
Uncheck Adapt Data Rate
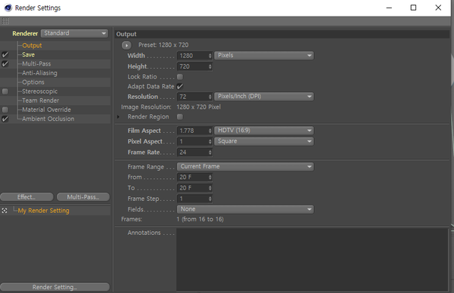pos(180,86)
